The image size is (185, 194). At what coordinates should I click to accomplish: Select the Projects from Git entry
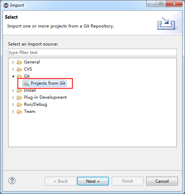coord(45,83)
